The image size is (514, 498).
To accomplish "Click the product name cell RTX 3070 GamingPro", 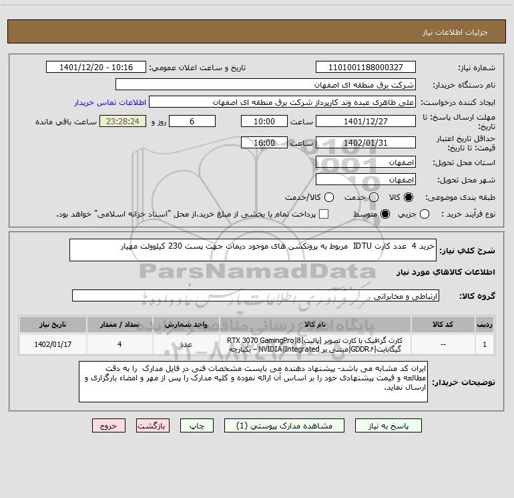I will tap(315, 345).
